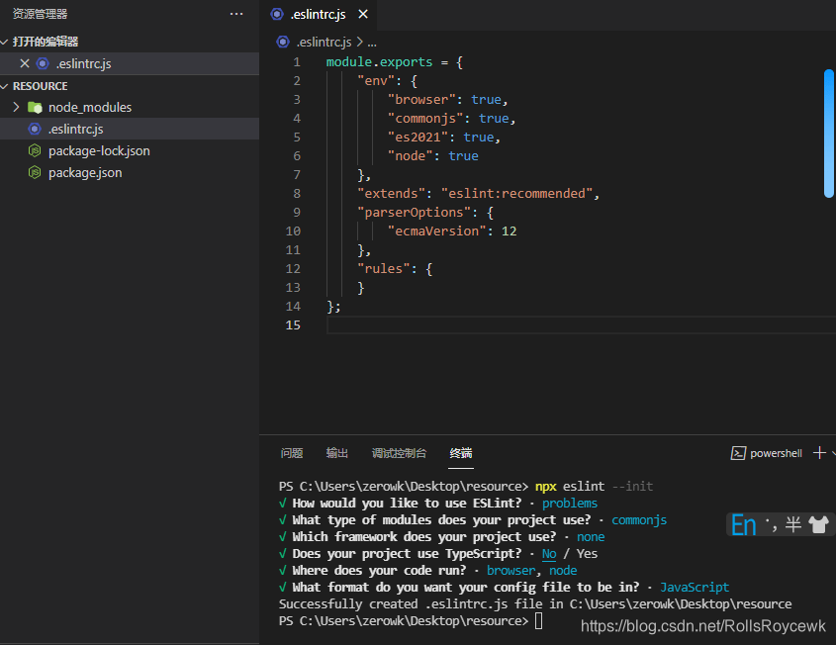Click the package-lock.json node icon
Screen dimensions: 836x645
coord(35,150)
